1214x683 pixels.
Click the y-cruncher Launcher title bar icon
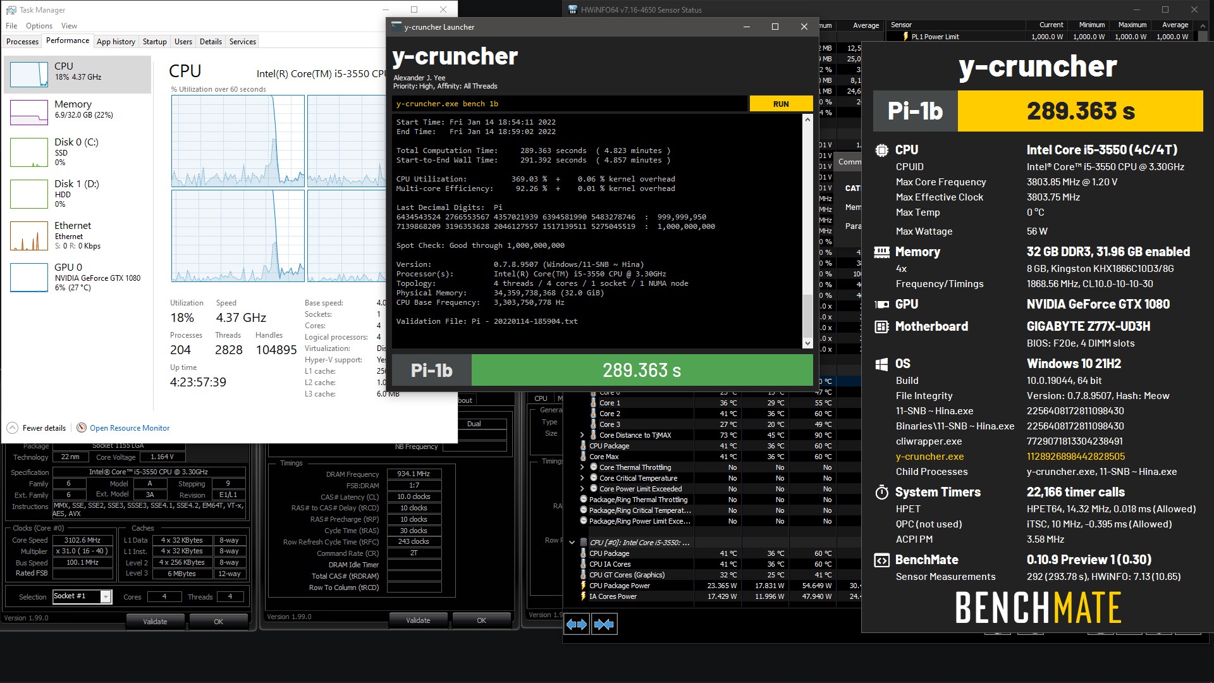point(396,27)
